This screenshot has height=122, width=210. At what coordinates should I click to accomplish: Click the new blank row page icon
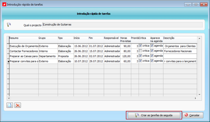coord(10,105)
